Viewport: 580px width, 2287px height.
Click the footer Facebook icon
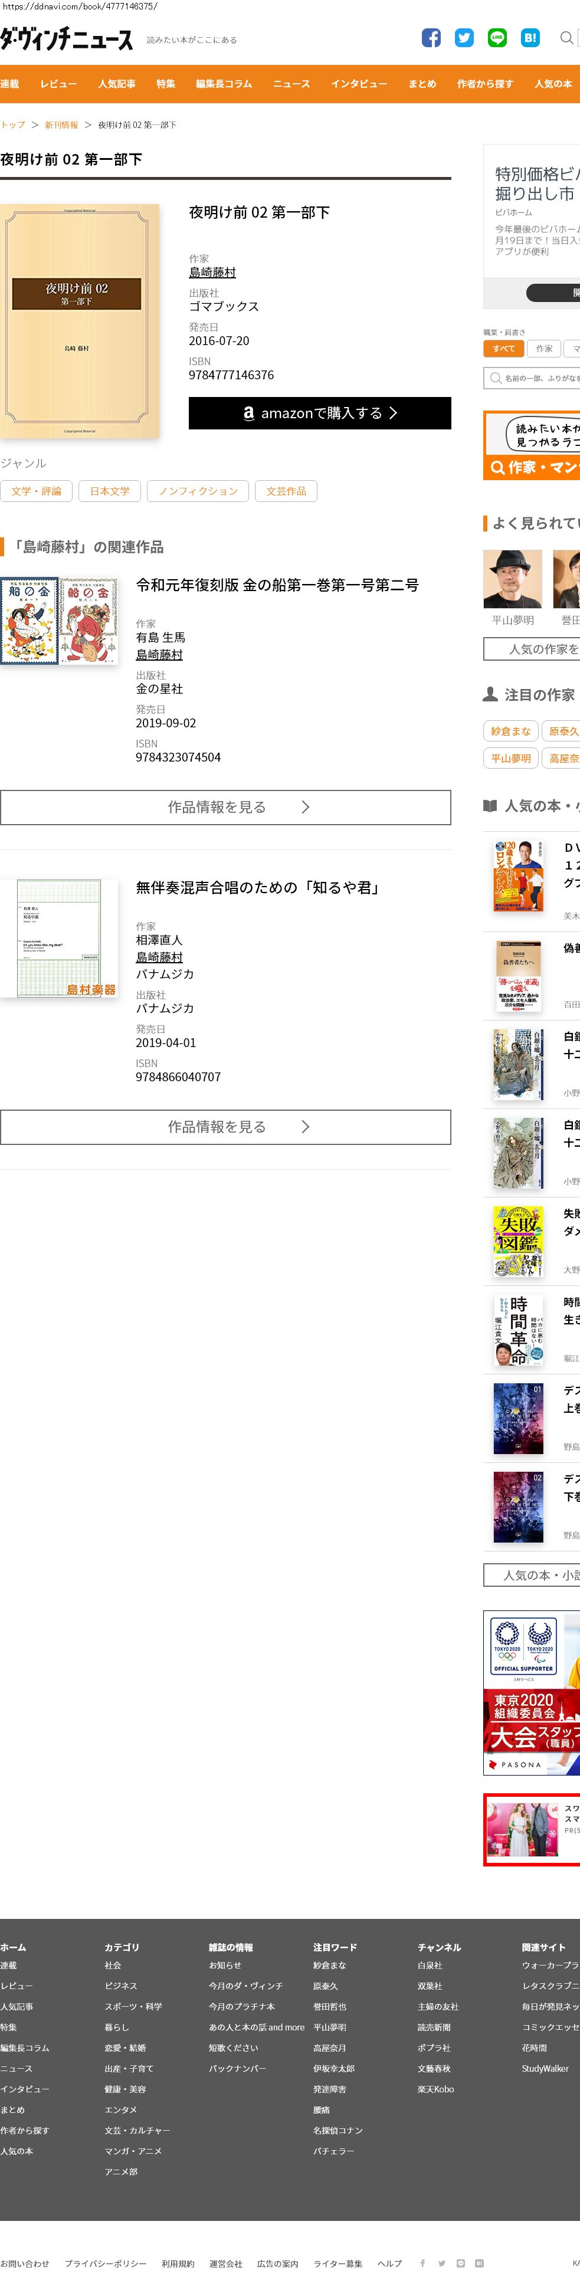point(423,2263)
